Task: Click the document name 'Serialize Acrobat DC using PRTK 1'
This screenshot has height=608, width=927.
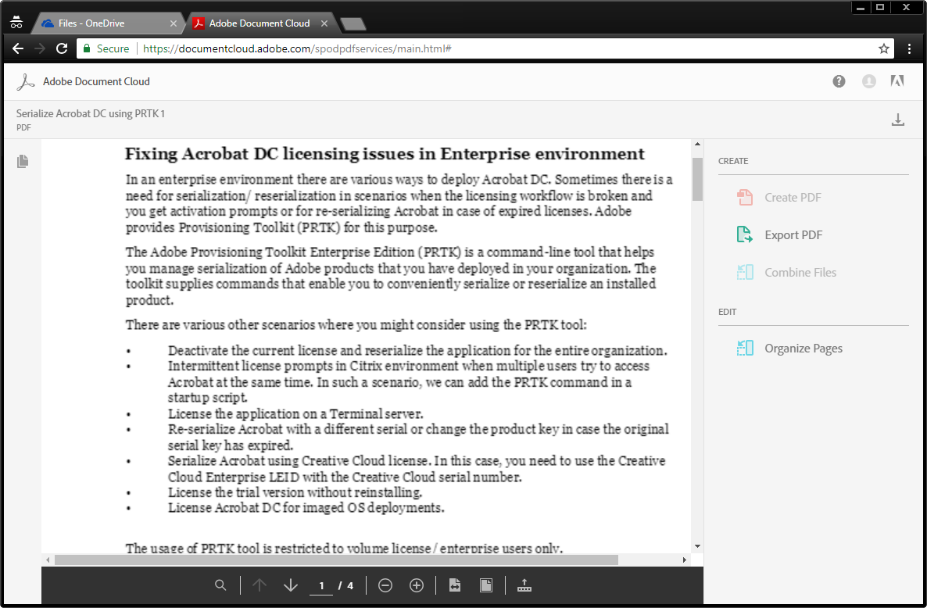Action: (x=91, y=113)
